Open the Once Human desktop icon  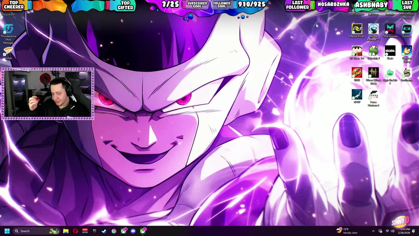[390, 31]
